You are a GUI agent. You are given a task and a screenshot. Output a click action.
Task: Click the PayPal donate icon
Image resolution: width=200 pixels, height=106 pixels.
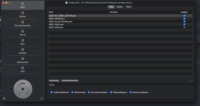point(41,98)
